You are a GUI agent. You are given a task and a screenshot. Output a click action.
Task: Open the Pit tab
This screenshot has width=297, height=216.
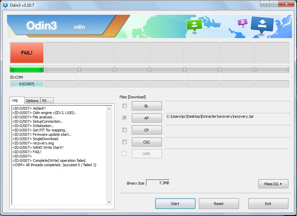point(47,101)
